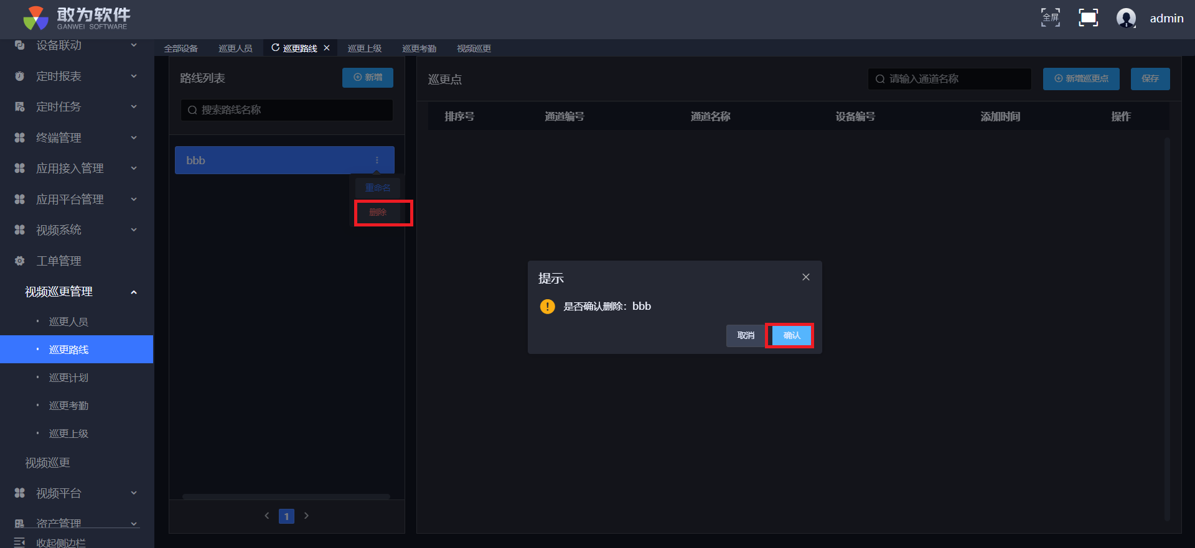Image resolution: width=1195 pixels, height=548 pixels.
Task: Click the 视频系统 sidebar icon
Action: (20, 230)
